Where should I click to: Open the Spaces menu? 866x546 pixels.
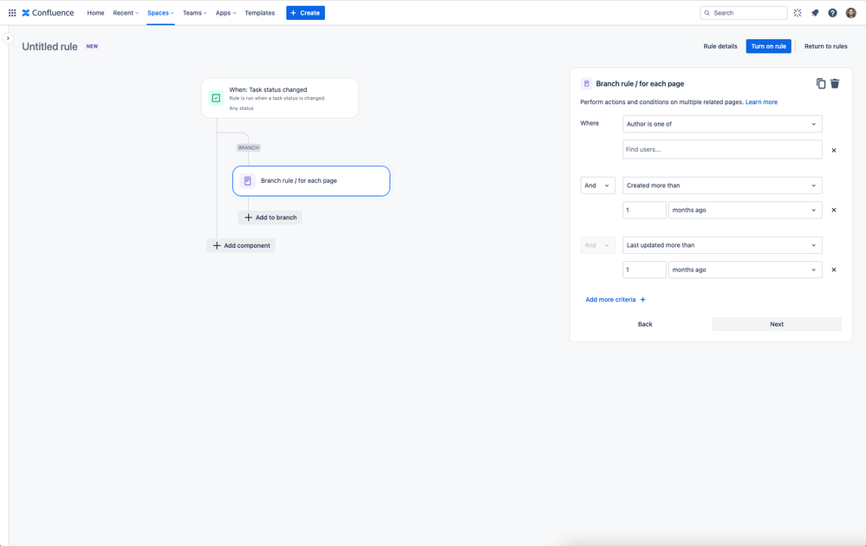(160, 13)
